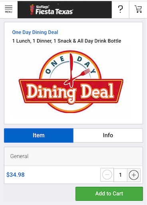Open the shopping cart icon

(138, 9)
